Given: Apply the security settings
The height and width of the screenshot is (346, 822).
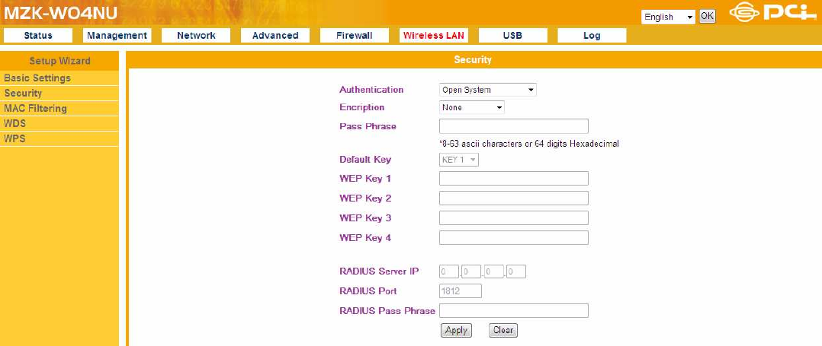Looking at the screenshot, I should pos(456,330).
